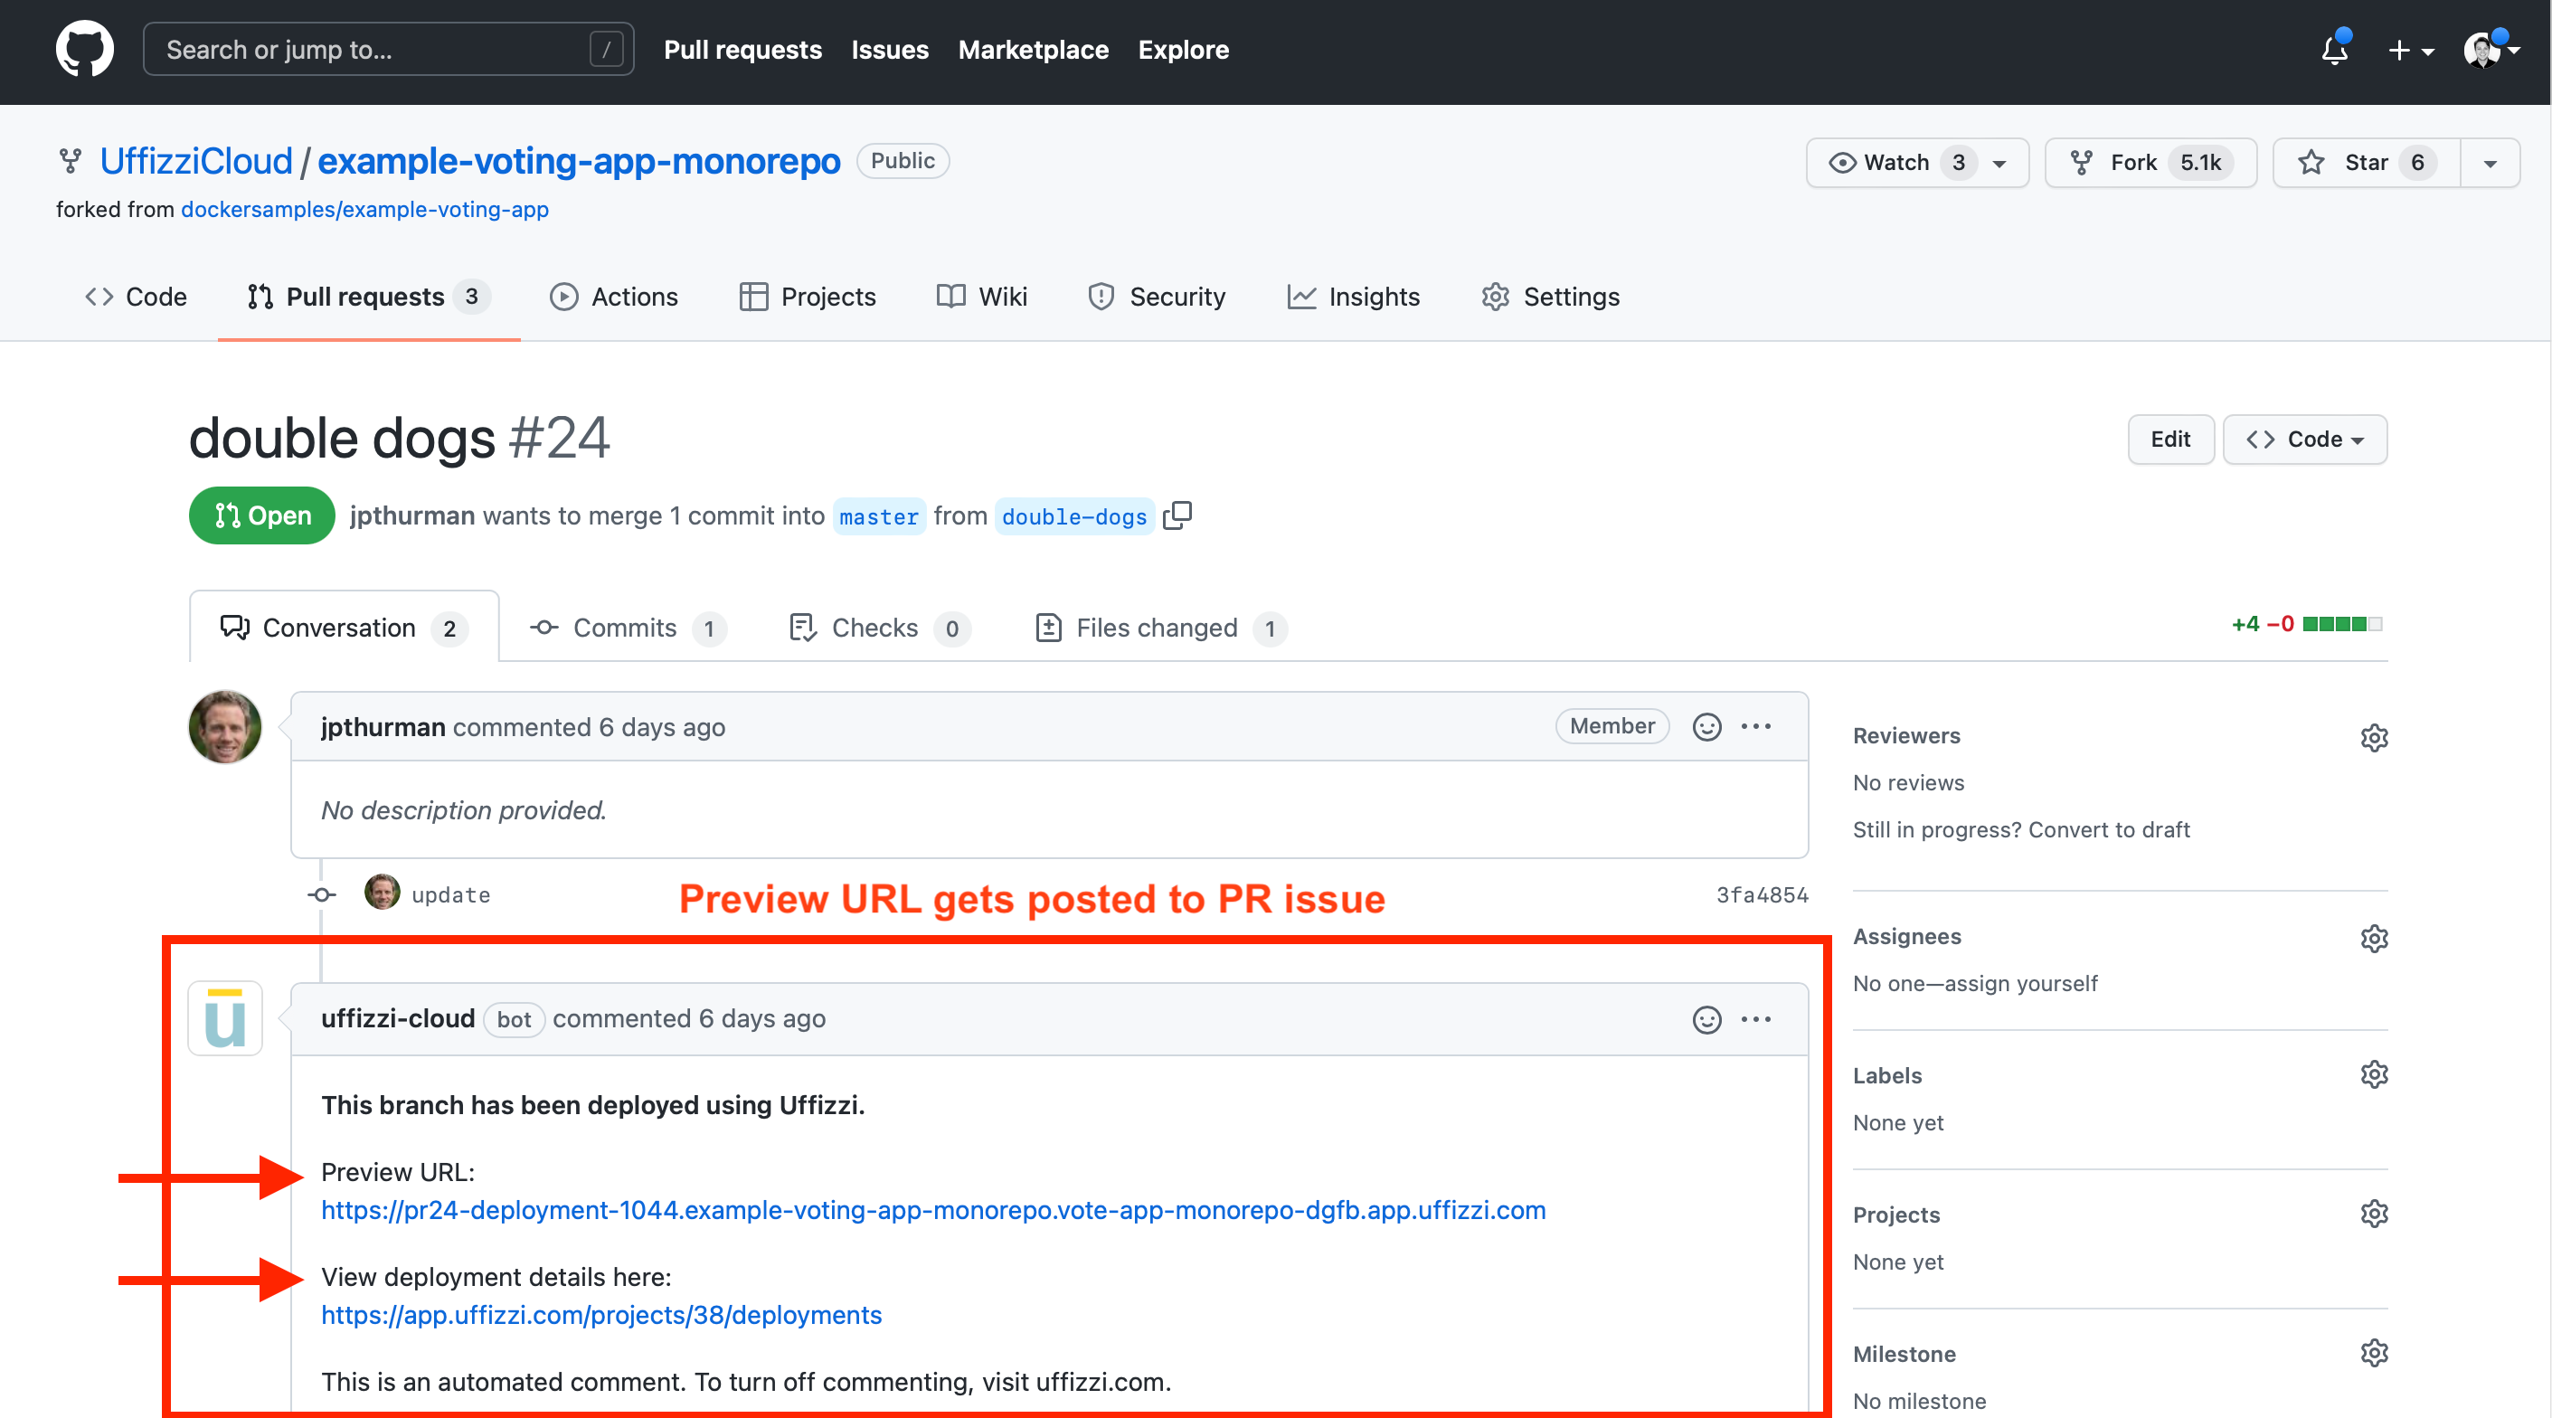Expand the Star lists dropdown arrow

pyautogui.click(x=2491, y=164)
